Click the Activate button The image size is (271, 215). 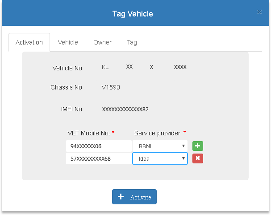134,197
